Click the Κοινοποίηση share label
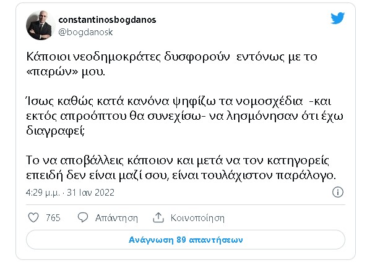The image size is (388, 268). tap(197, 218)
